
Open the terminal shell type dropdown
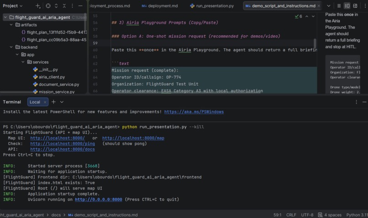[x=62, y=102]
